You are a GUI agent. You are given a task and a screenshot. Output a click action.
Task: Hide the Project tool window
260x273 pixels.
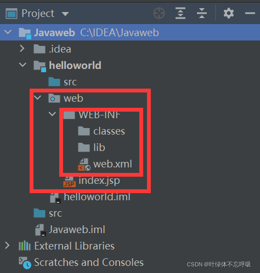250,13
